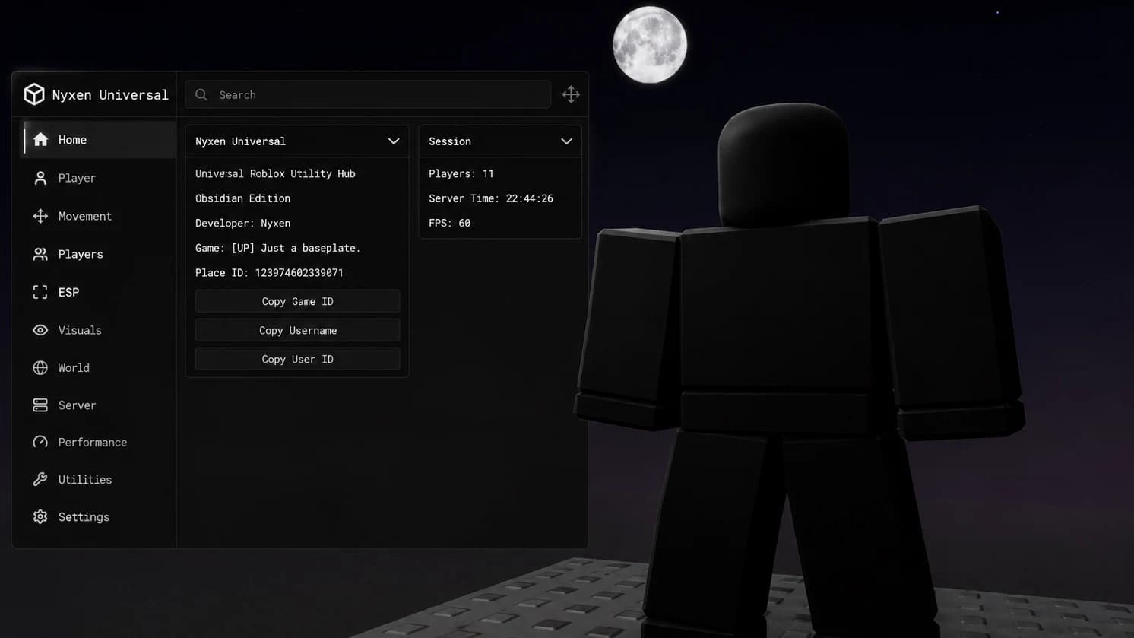
Task: Click the Session section header text
Action: coord(450,141)
